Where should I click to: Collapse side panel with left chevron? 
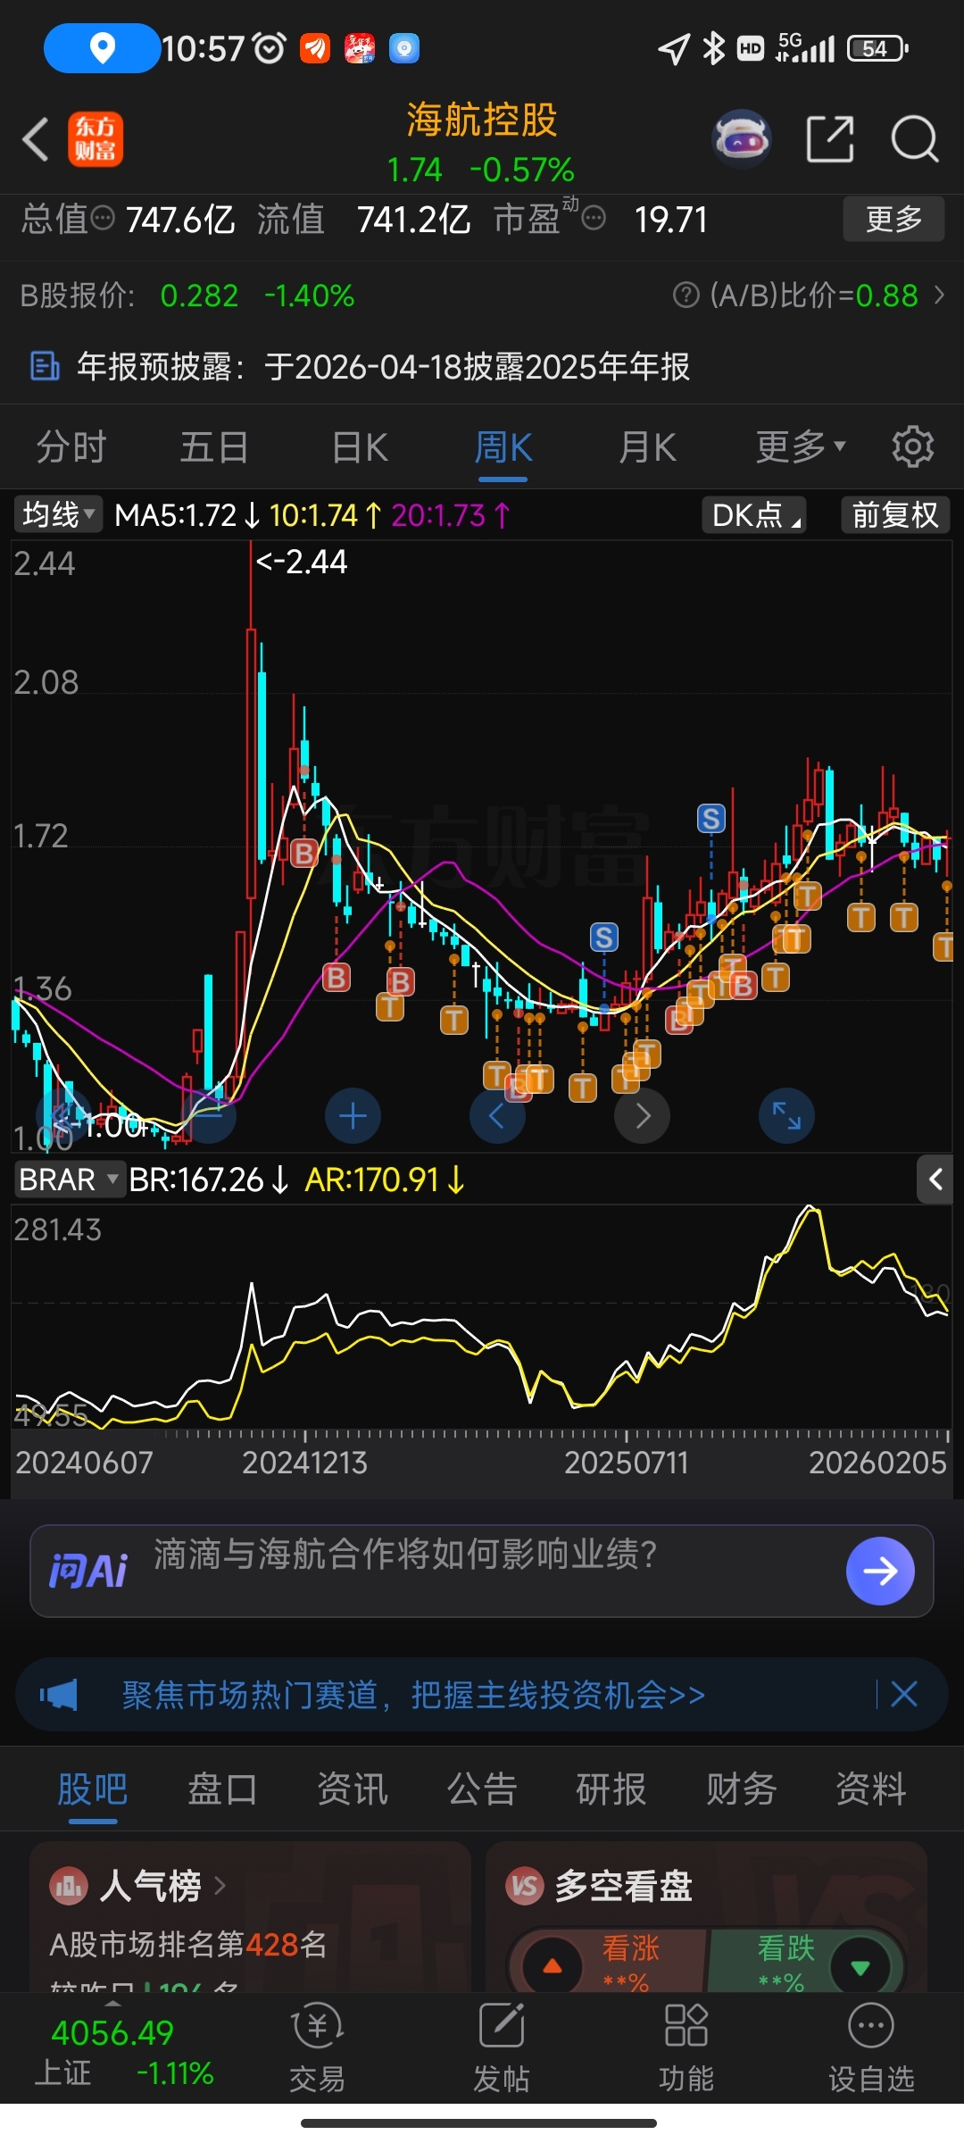[935, 1180]
